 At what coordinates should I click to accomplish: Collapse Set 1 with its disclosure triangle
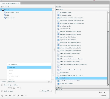click(x=1, y=10)
